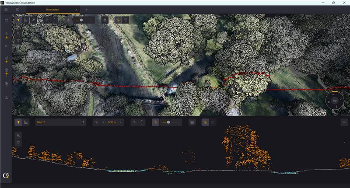
Task: Switch to the River Itchen tab
Action: pos(54,9)
